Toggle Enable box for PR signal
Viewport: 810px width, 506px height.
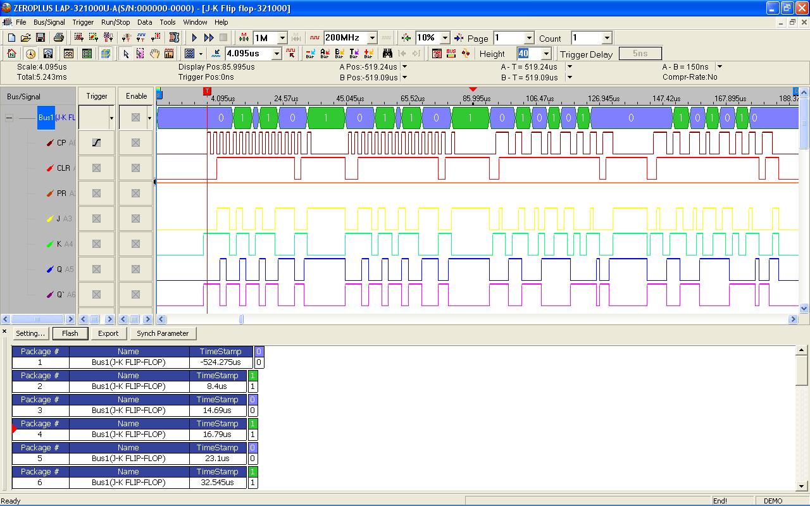click(135, 194)
